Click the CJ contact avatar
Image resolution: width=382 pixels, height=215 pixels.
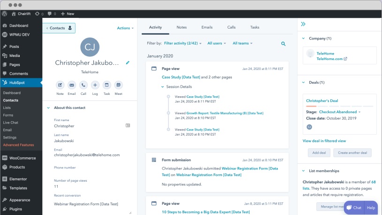click(x=90, y=47)
